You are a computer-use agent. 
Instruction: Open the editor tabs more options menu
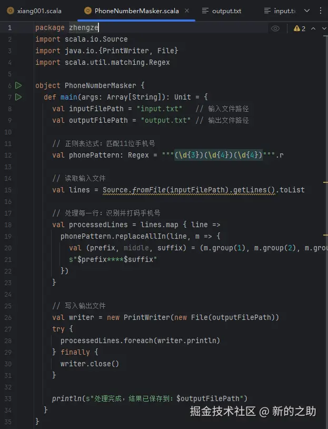pos(321,11)
